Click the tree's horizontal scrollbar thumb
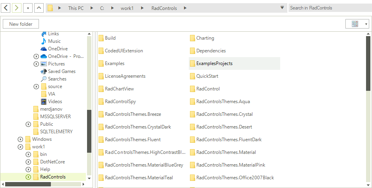The width and height of the screenshot is (372, 188). (28, 184)
